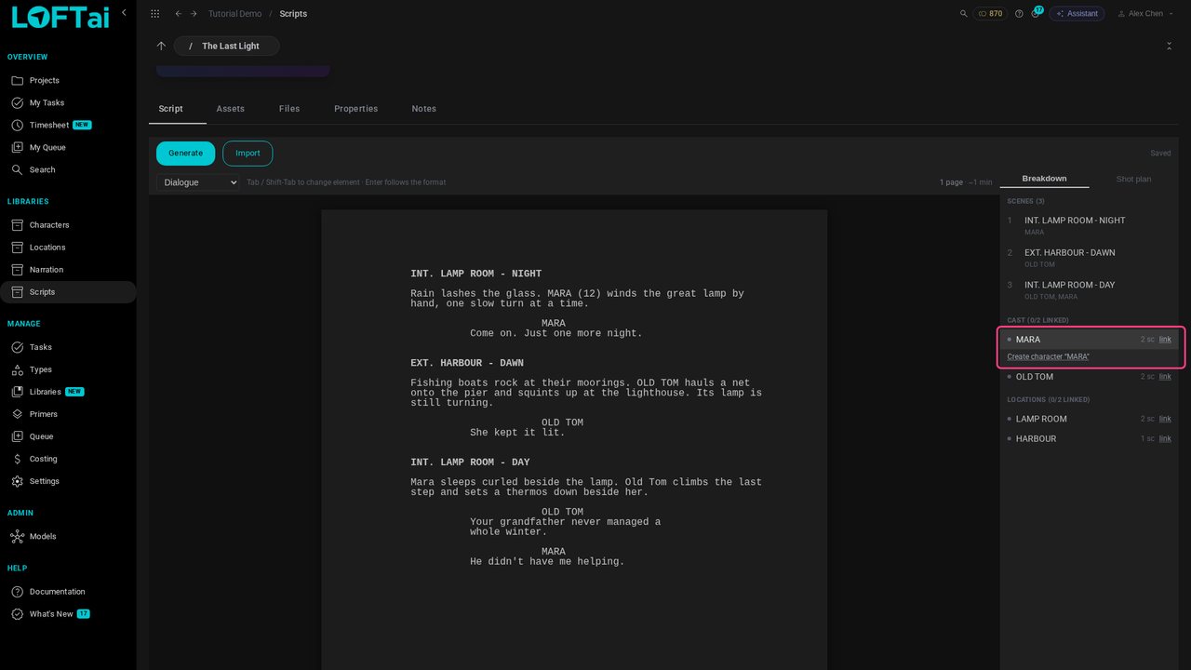Collapse the left sidebar chevron
This screenshot has width=1191, height=670.
point(124,13)
